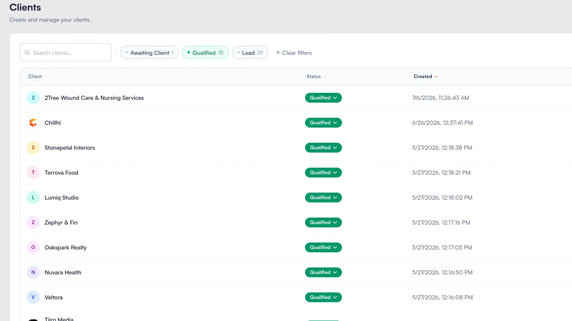Image resolution: width=572 pixels, height=321 pixels.
Task: Click the Nuvara Health N avatar
Action: point(33,272)
